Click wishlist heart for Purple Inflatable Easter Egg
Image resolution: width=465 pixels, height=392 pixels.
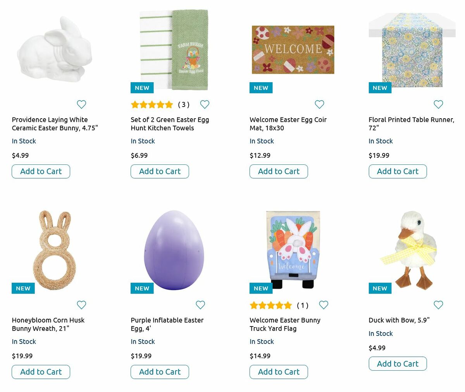click(x=200, y=305)
